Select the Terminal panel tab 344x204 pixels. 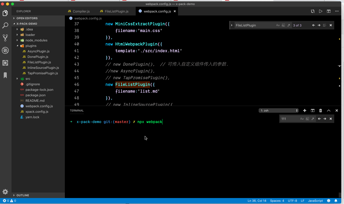(x=77, y=110)
